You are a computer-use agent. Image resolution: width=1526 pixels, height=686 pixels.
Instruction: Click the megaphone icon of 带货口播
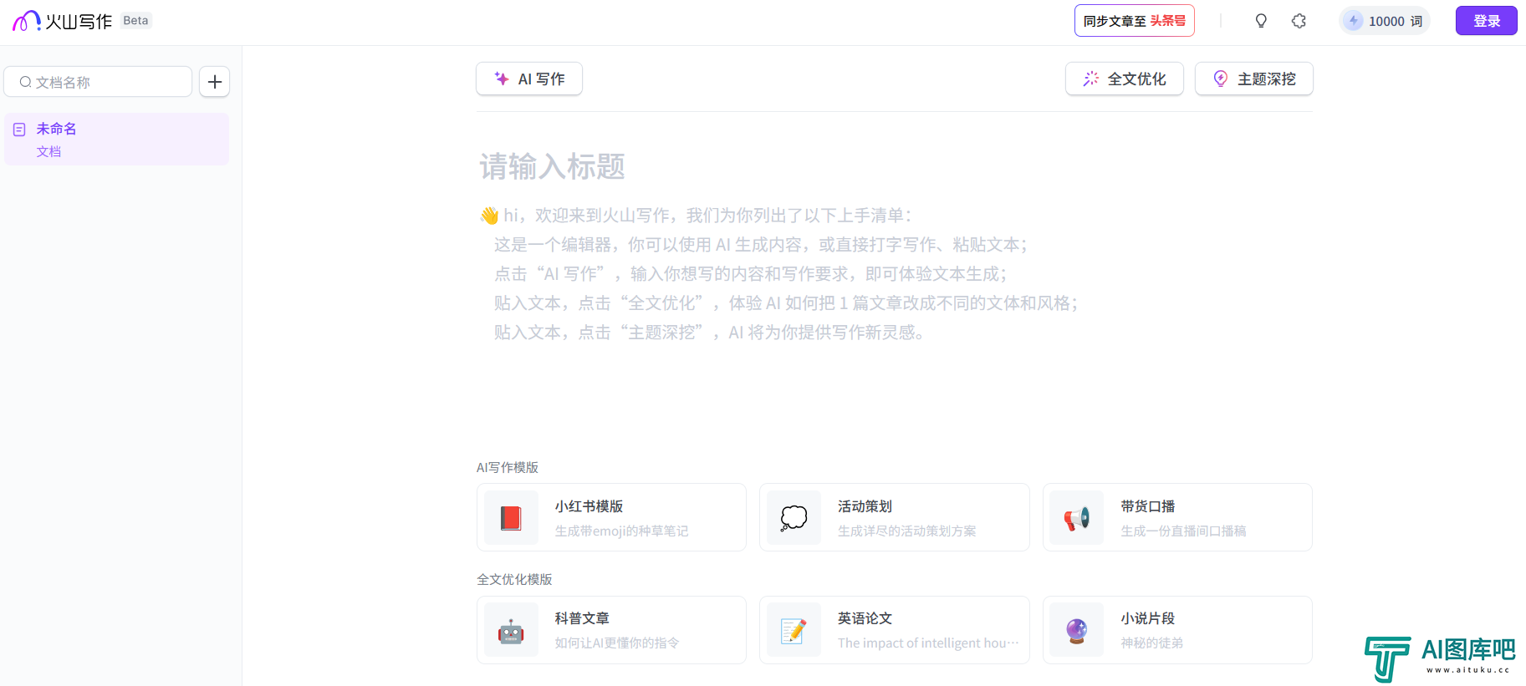pos(1077,518)
